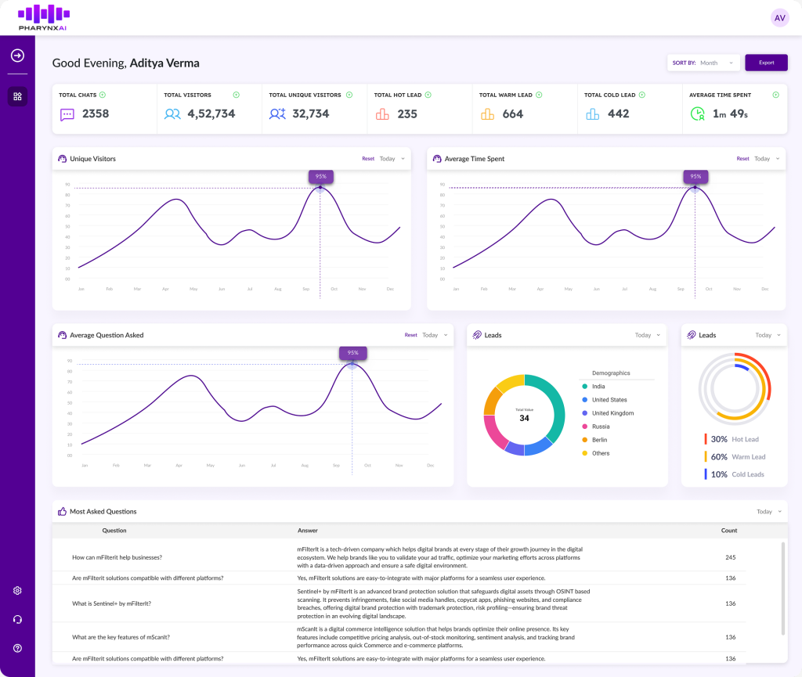Click the 95% marker on Unique Visitors chart

(x=320, y=177)
